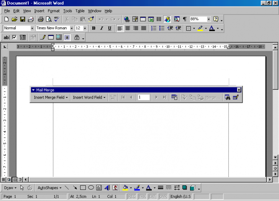
Task: Center the paragraph text
Action: click(128, 28)
